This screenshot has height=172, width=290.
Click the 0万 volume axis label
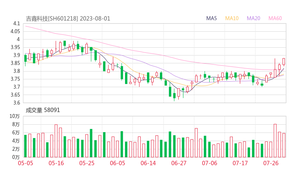pos(16,157)
